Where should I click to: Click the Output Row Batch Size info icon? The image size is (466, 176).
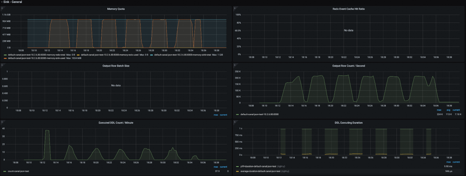point(2,65)
